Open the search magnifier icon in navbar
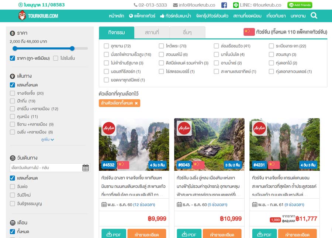332x238 pixels. coord(314,15)
